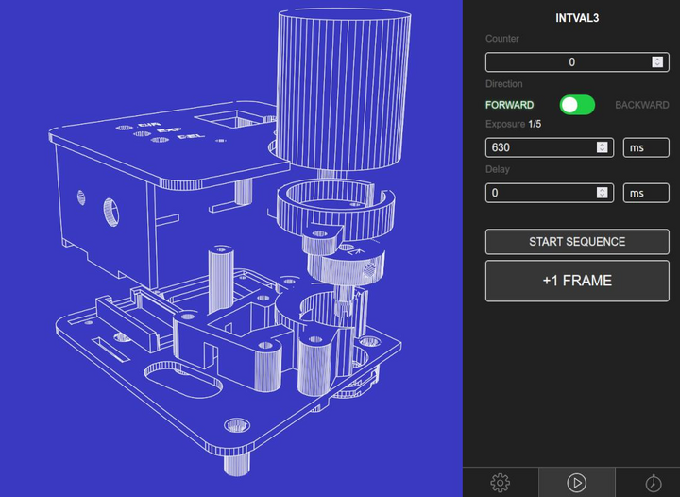The image size is (680, 497).
Task: Open the settings gear tab
Action: click(501, 483)
